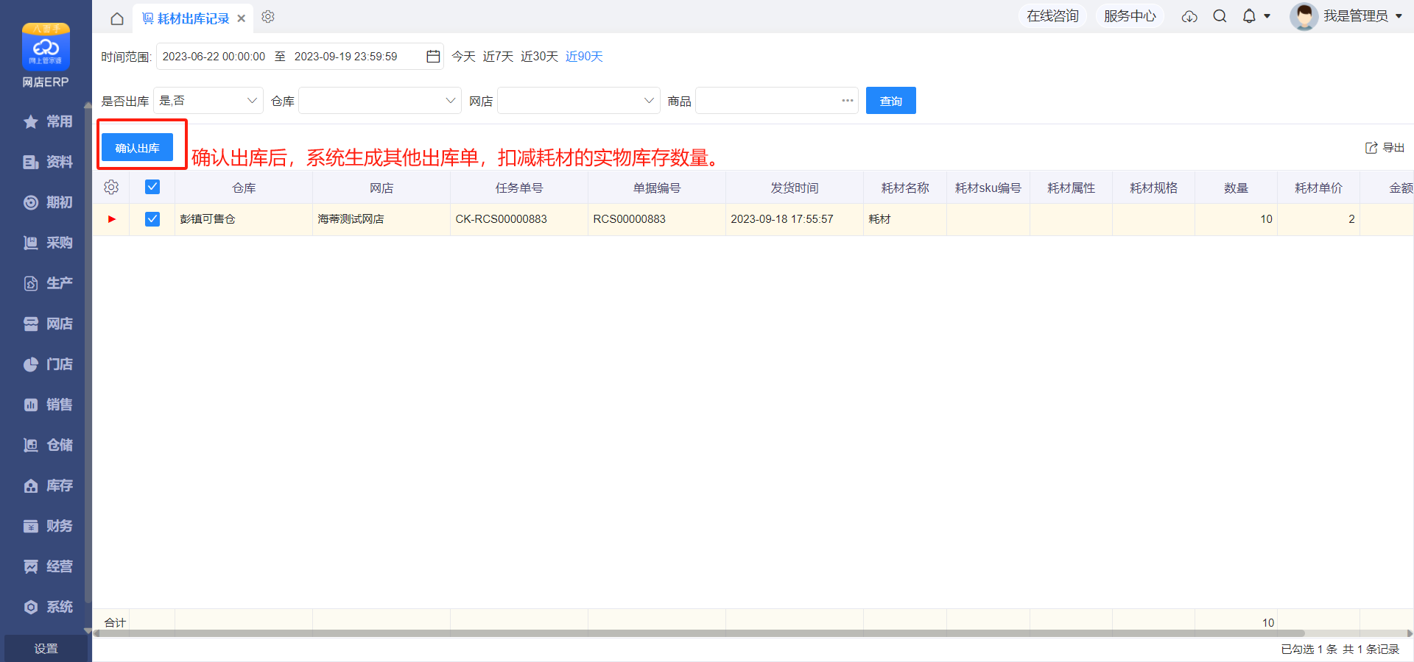1414x662 pixels.
Task: Click the 耗材名称 column header
Action: coord(905,188)
